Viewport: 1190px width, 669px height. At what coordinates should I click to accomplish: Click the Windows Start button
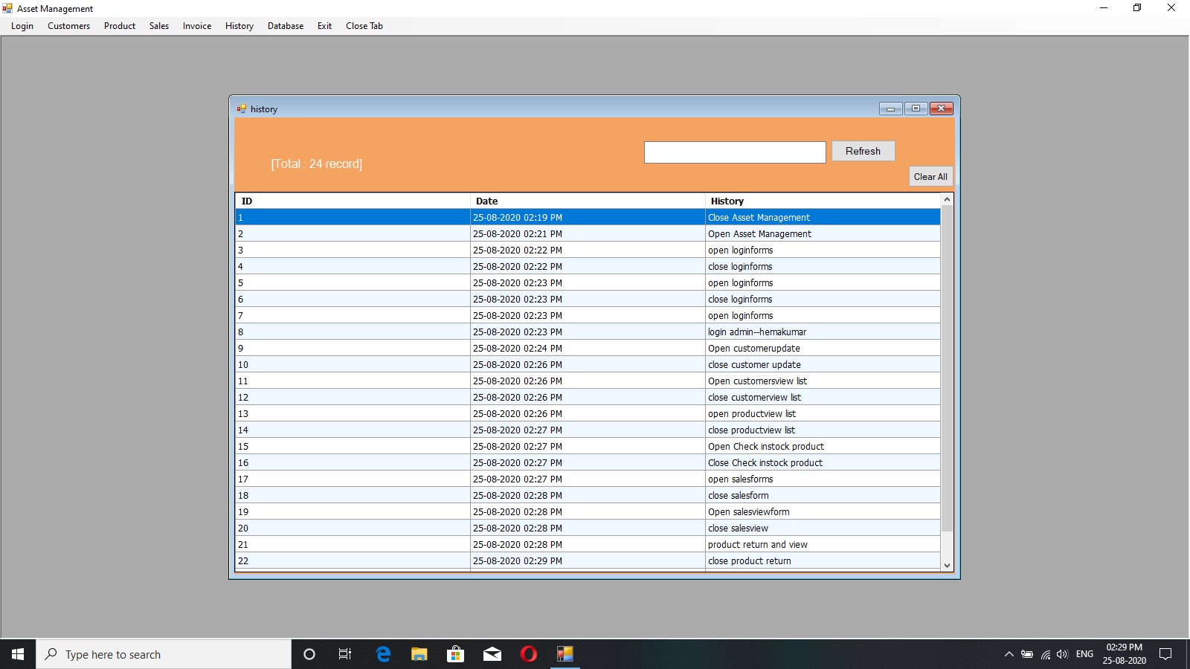click(x=18, y=654)
